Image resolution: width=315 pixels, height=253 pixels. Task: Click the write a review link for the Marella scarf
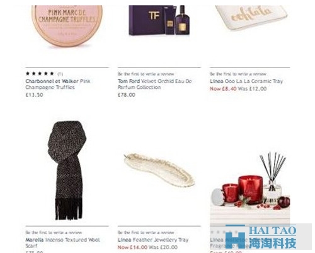(54, 233)
